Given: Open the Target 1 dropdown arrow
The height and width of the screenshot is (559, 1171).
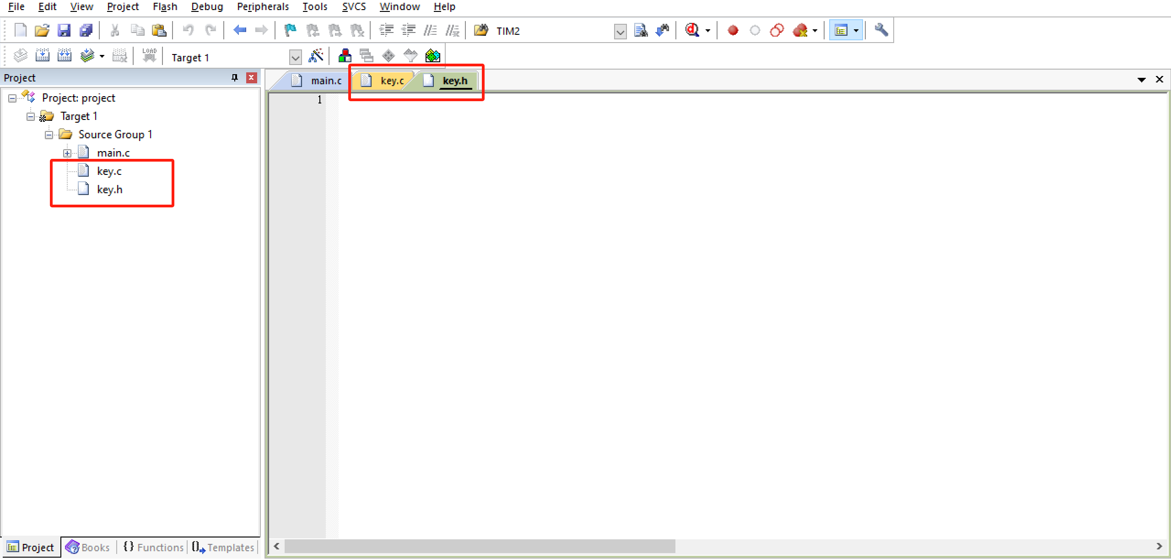Looking at the screenshot, I should point(296,58).
